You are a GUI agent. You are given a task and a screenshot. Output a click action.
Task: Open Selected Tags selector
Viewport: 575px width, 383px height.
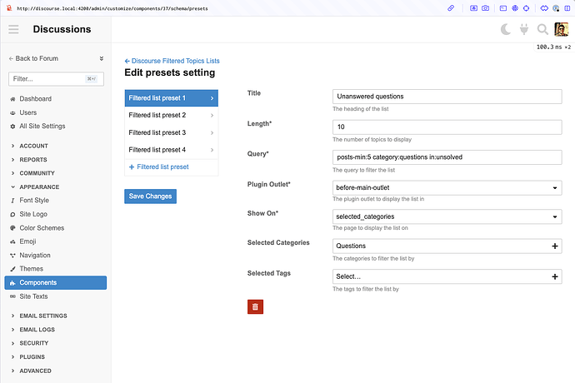447,276
